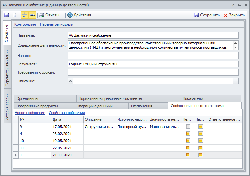
Task: Open the Параметры имитации side tab
Action: tap(7, 67)
